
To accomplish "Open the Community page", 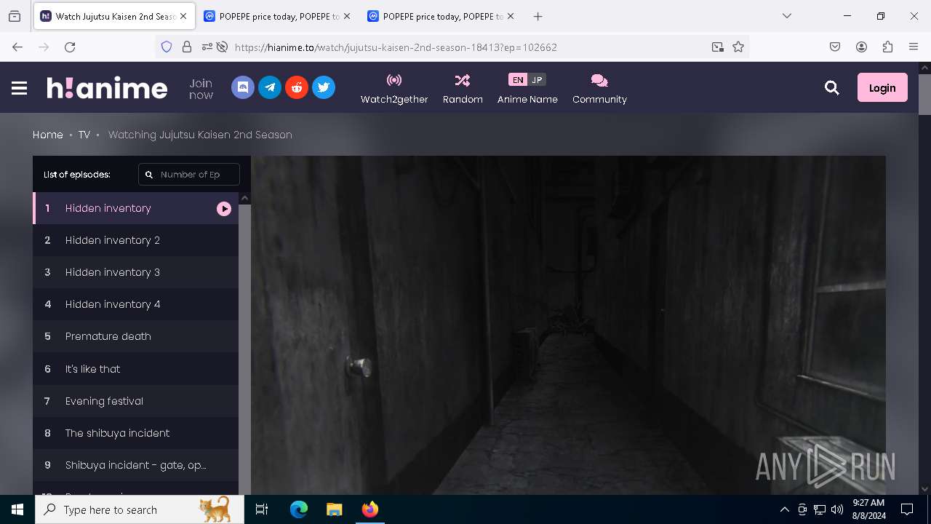I will 599,89.
